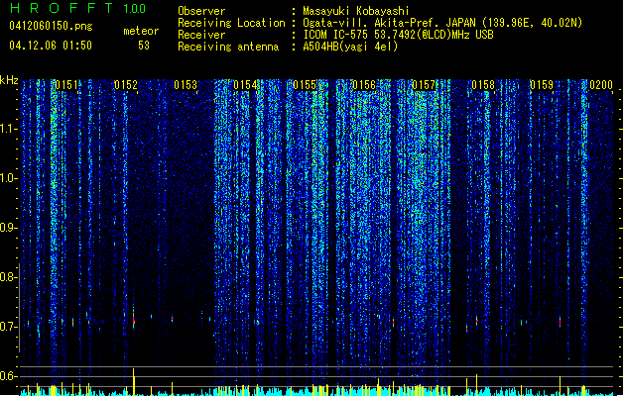Click the kHz axis unit label
This screenshot has height=396, width=624.
9,80
